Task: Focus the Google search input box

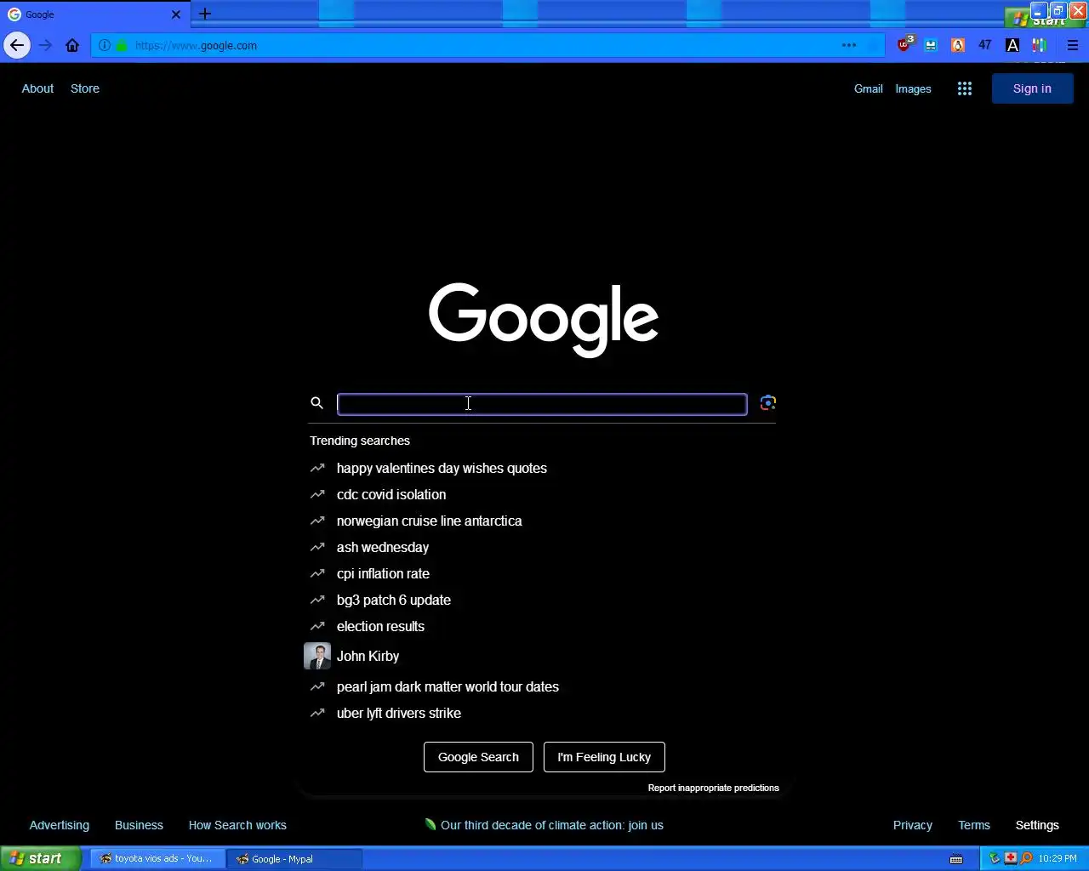Action: 542,404
